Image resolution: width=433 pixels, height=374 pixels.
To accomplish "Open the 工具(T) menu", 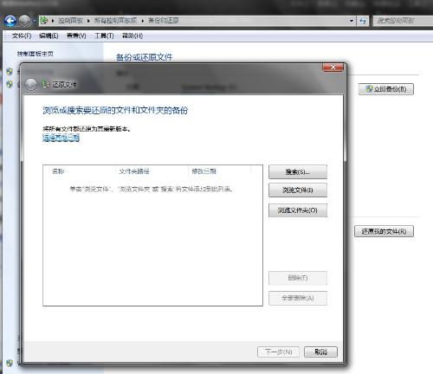I will [104, 35].
